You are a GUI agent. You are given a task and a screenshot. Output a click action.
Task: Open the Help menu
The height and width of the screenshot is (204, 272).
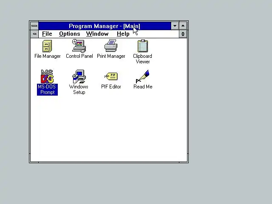(x=123, y=34)
